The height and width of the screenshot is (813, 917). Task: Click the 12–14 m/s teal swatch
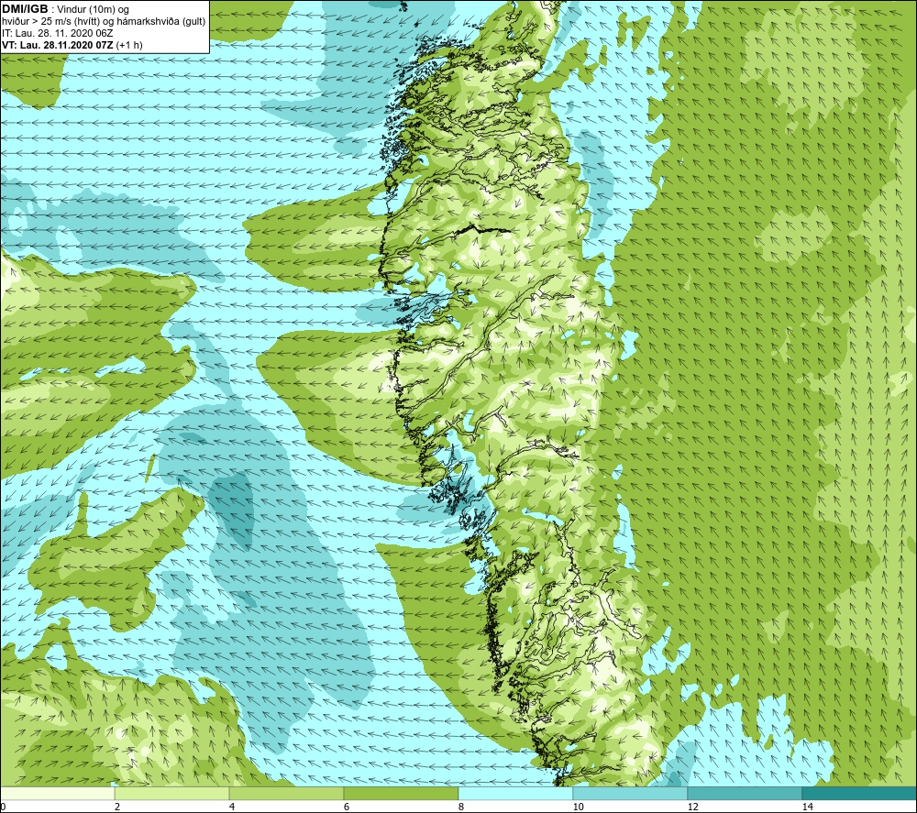pyautogui.click(x=745, y=794)
